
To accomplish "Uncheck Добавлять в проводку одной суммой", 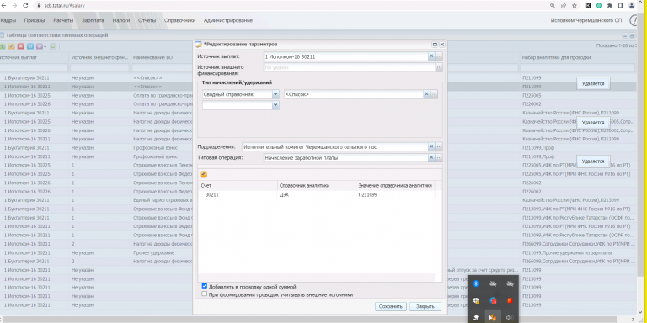I will (x=204, y=286).
